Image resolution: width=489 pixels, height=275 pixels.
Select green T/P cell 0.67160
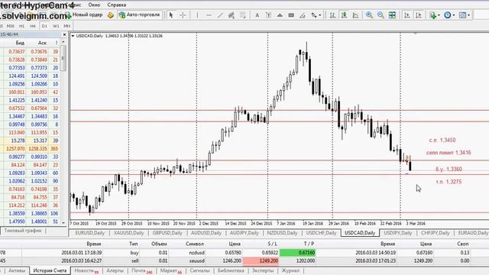pyautogui.click(x=297, y=253)
